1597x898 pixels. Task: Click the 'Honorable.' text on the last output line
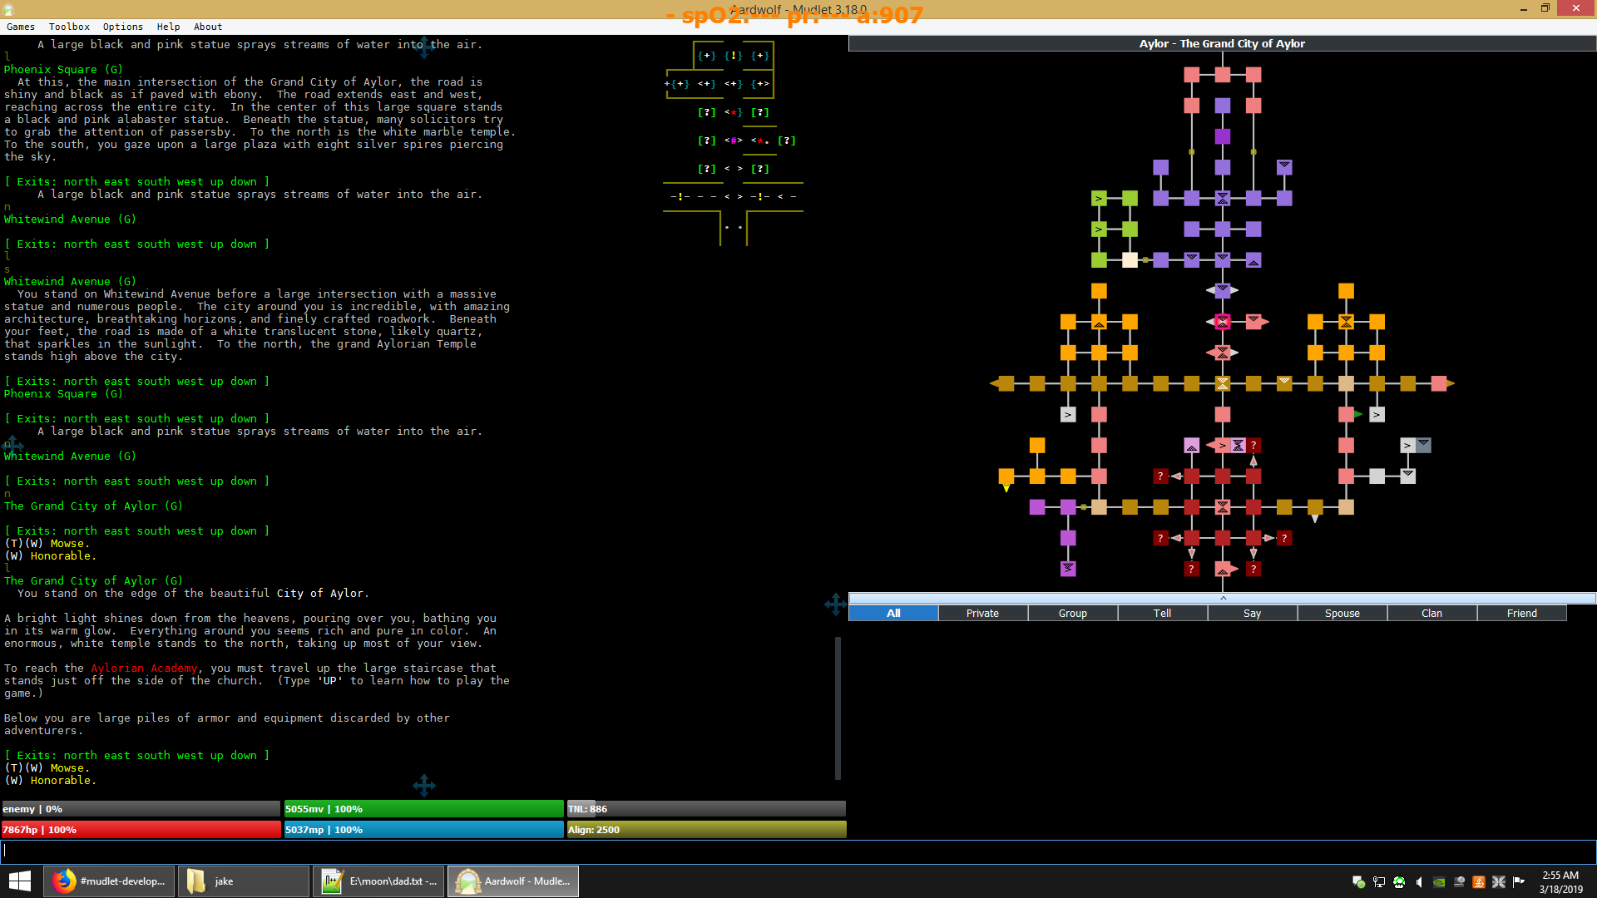(x=63, y=780)
